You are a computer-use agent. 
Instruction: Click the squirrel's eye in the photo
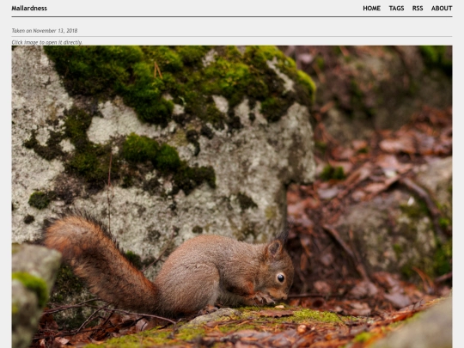point(280,278)
